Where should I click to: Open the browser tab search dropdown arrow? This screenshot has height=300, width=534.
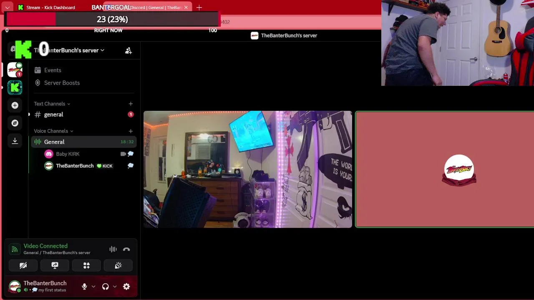(x=8, y=7)
